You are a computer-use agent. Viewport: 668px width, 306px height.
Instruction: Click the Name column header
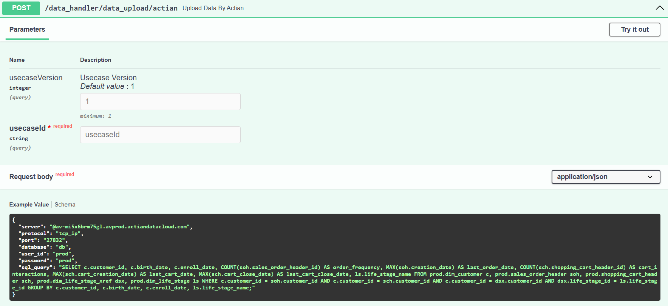(17, 60)
